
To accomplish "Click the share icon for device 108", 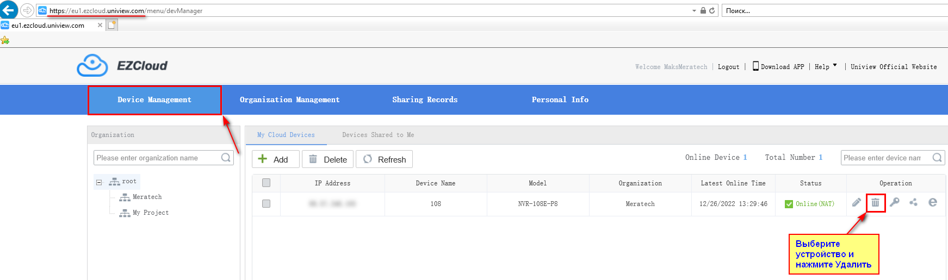I will pos(914,202).
